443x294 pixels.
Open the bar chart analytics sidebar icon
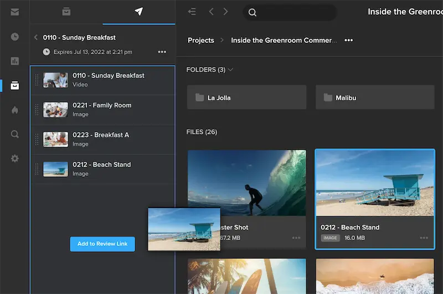coord(15,61)
